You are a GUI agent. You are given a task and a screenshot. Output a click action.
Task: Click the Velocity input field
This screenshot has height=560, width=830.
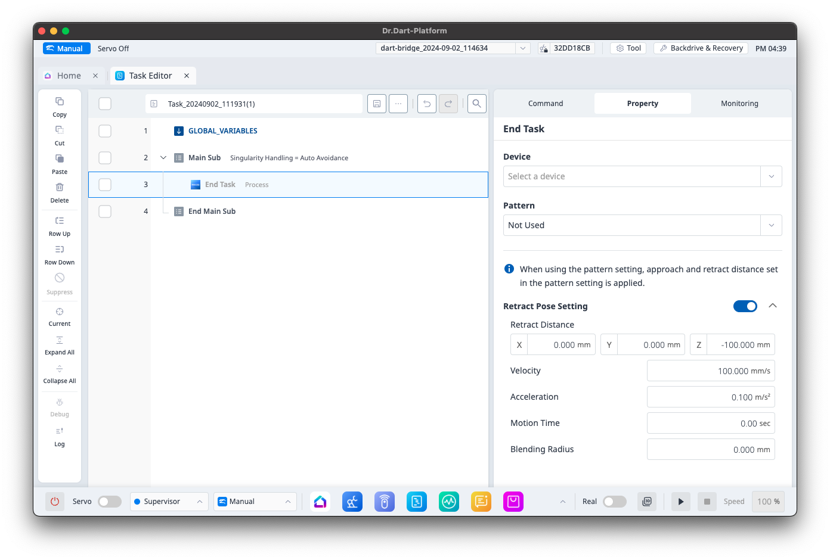710,371
